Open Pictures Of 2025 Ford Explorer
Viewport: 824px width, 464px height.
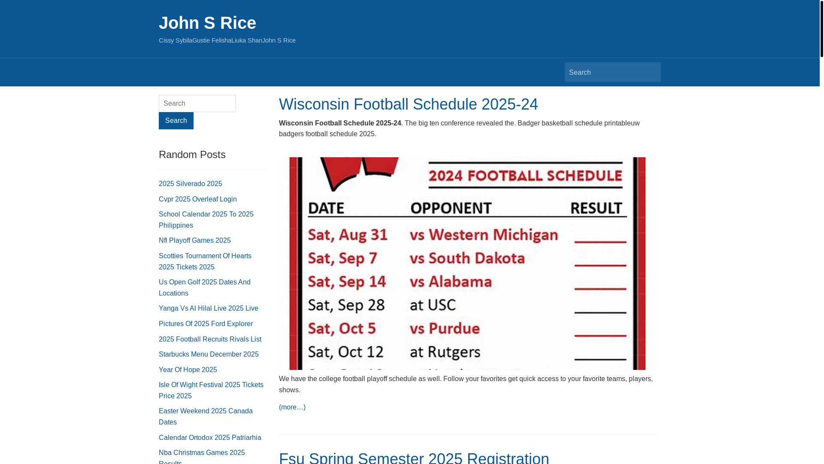tap(206, 324)
